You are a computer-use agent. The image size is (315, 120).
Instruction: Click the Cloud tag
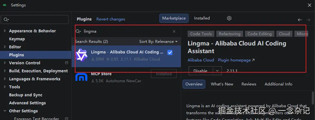[x=284, y=34]
